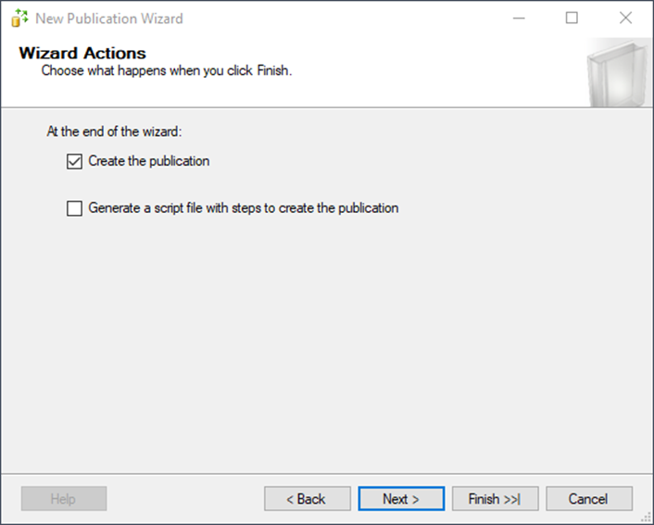Click Finish to complete the wizard

[x=495, y=499]
